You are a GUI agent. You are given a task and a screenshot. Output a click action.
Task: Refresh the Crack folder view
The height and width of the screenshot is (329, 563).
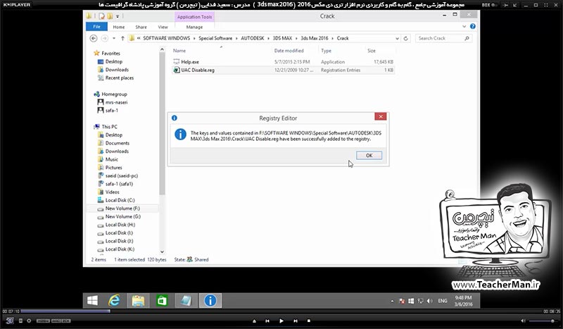coord(406,38)
